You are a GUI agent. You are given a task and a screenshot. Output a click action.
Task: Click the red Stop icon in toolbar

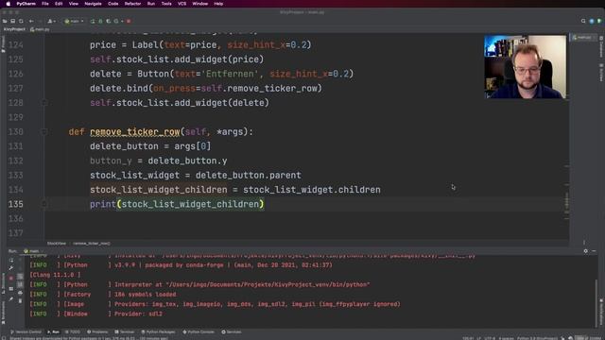click(129, 21)
